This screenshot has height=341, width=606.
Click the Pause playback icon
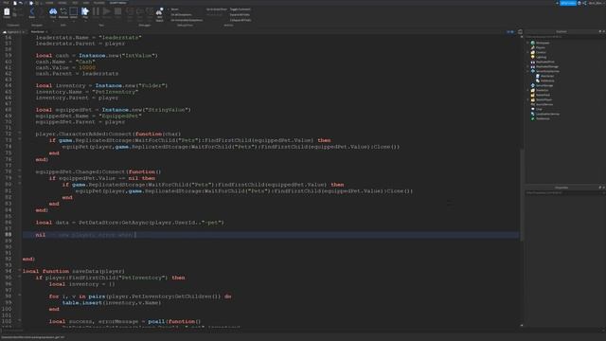[96, 12]
